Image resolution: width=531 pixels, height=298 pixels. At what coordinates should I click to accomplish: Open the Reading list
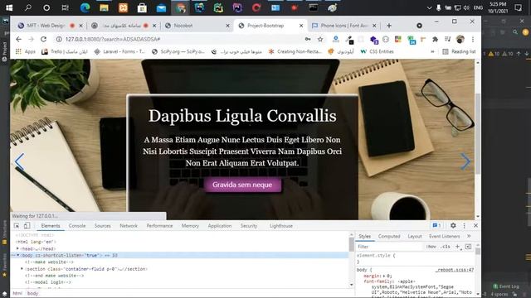tap(459, 51)
